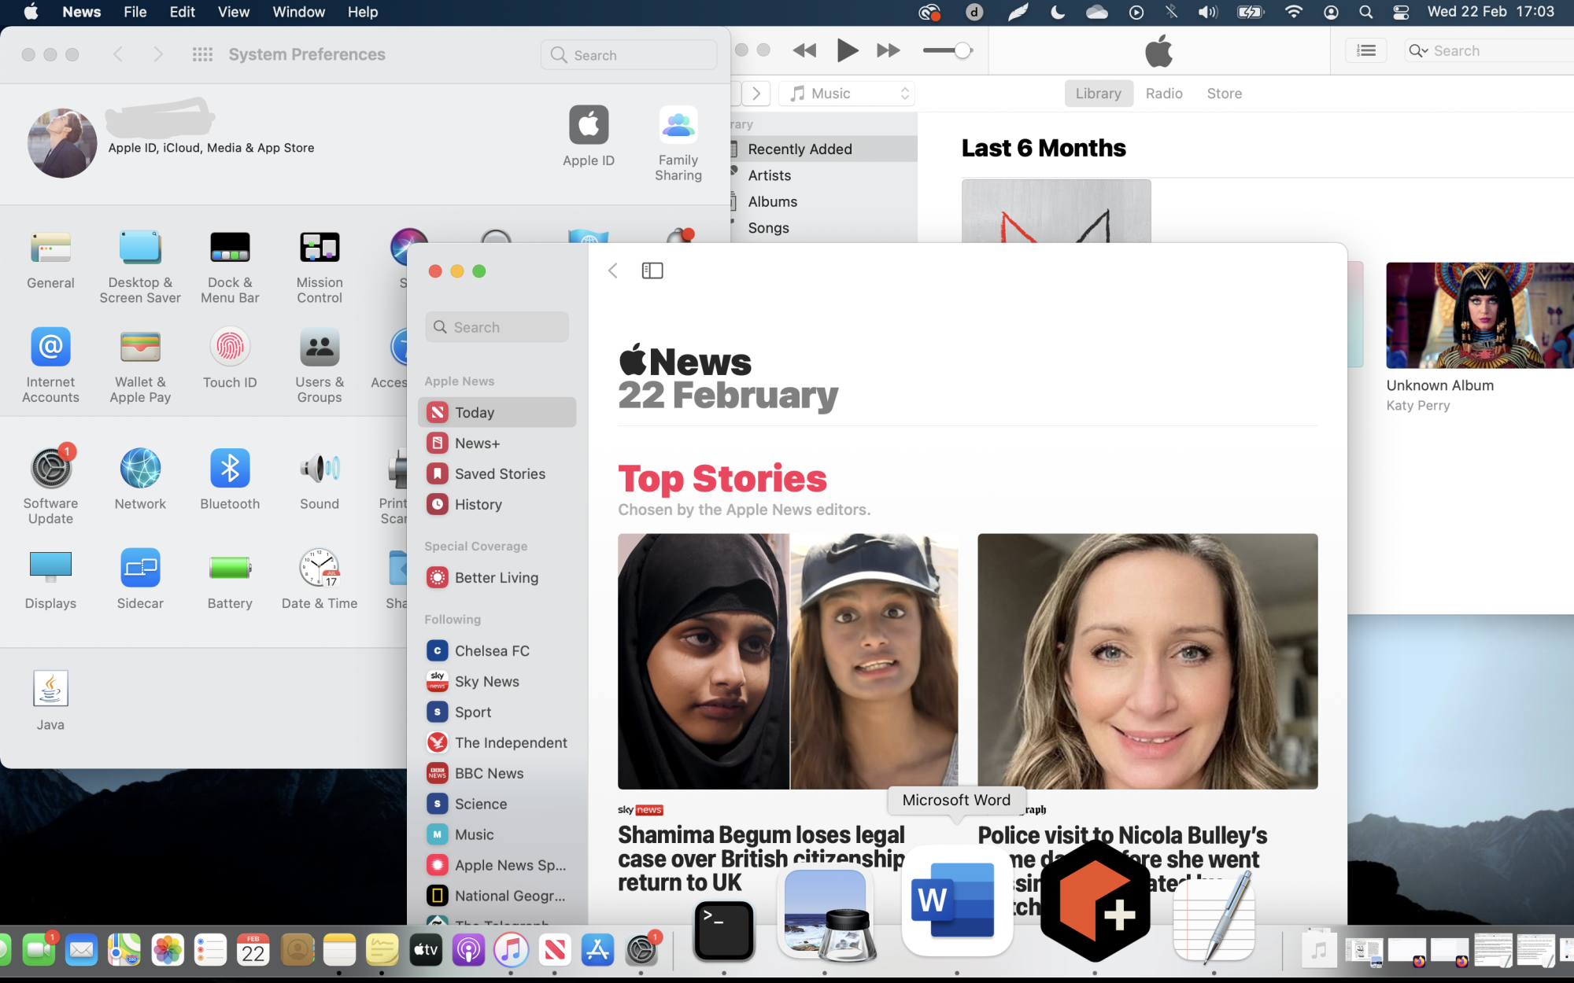Expand the Music search options magnifier
The height and width of the screenshot is (983, 1574).
coord(1418,51)
